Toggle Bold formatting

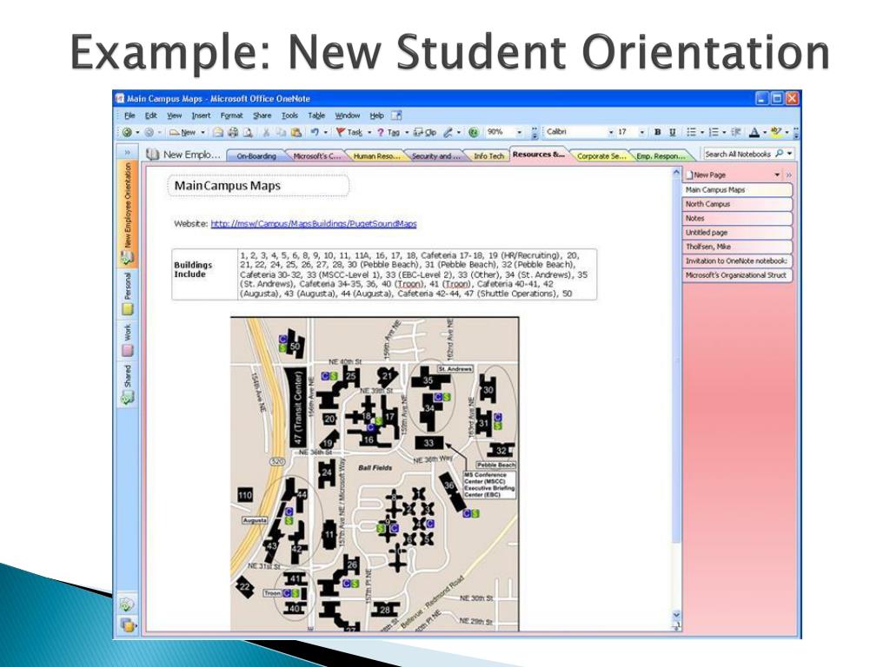point(657,132)
